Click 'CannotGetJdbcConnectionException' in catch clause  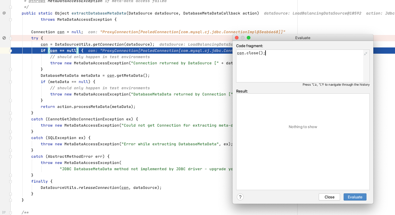pos(86,119)
